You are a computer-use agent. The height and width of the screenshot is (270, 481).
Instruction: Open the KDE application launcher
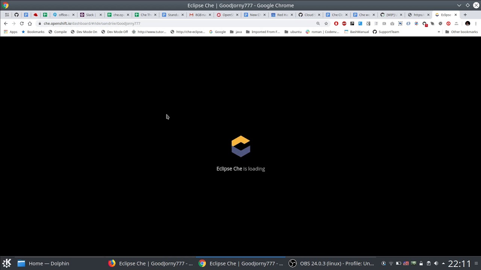tap(7, 263)
